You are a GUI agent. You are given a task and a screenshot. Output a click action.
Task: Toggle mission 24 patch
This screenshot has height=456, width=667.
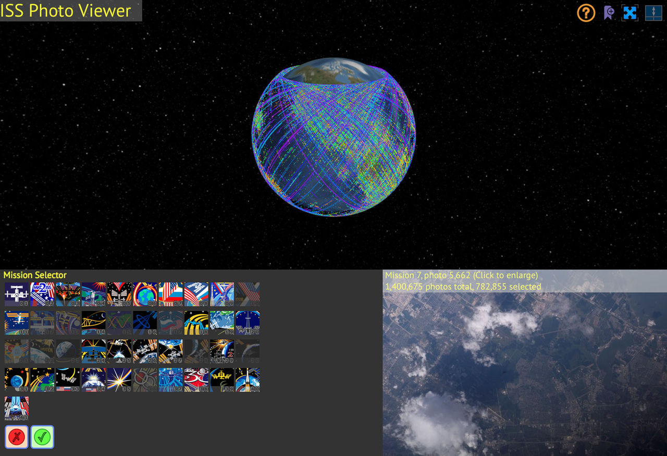tap(94, 352)
